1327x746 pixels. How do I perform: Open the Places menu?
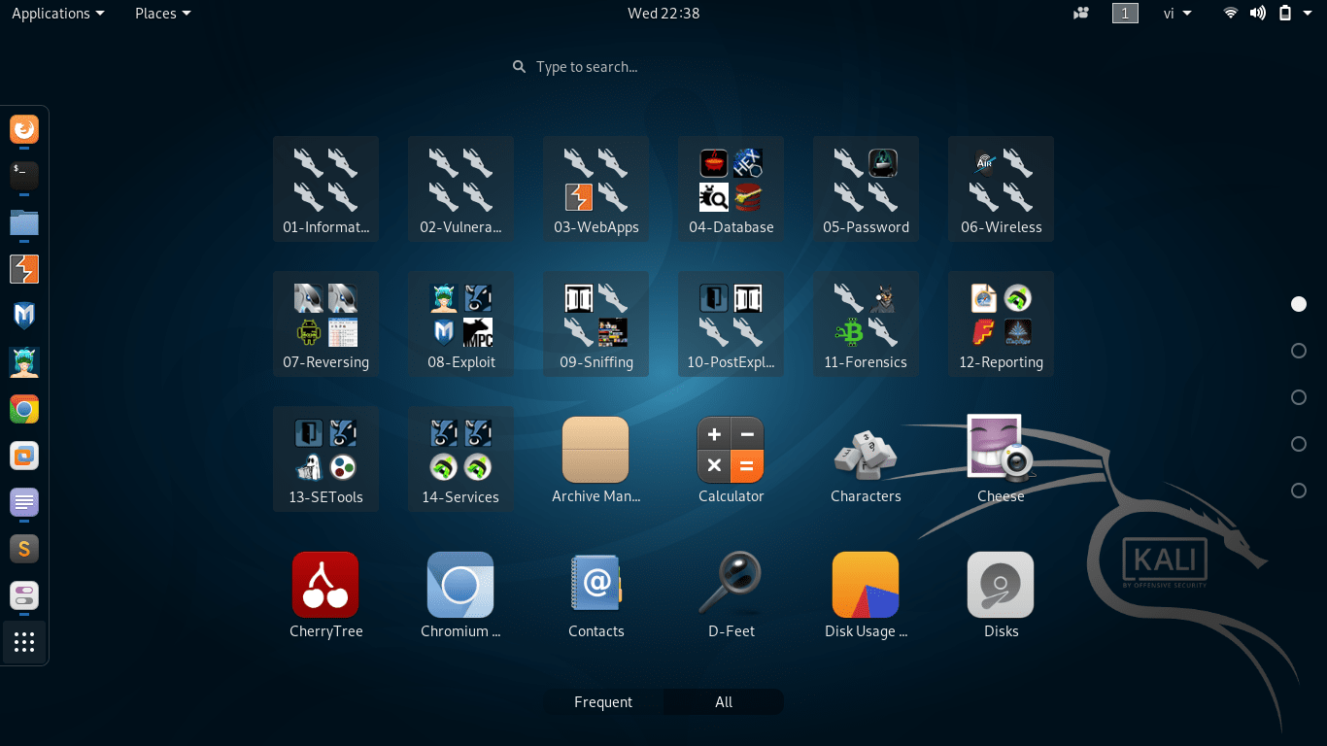(162, 13)
